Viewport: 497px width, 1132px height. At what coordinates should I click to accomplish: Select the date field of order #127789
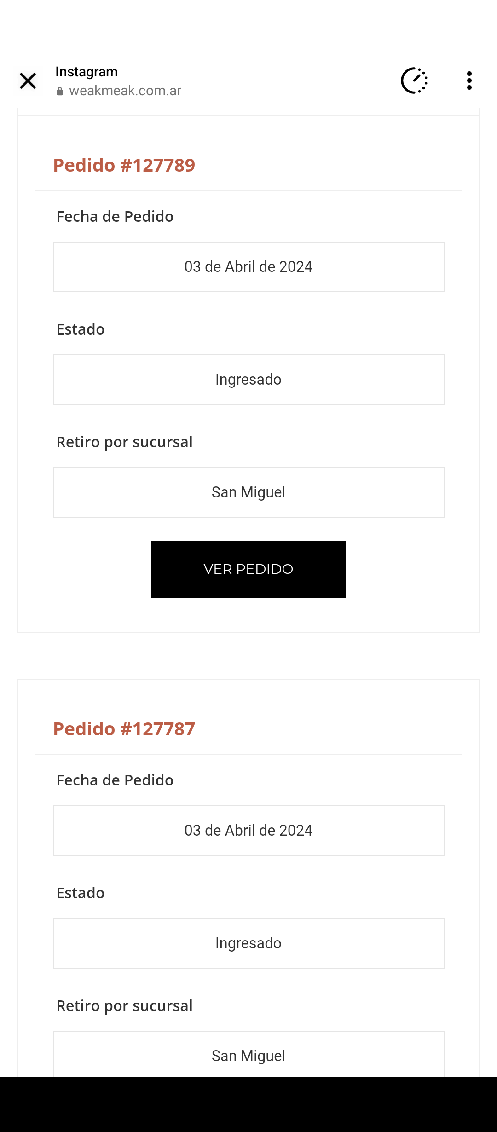[248, 267]
